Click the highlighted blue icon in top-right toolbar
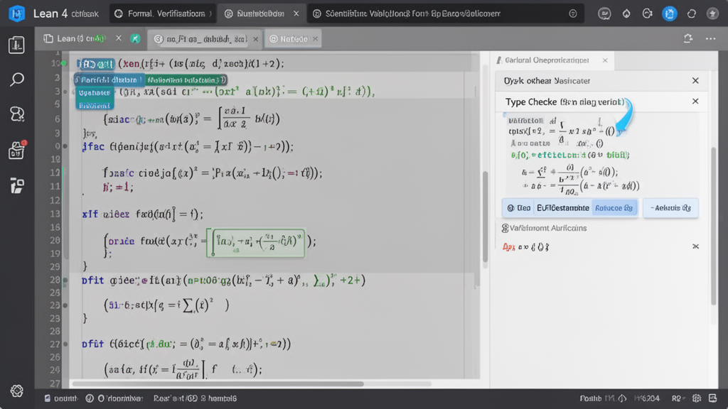Image resolution: width=728 pixels, height=409 pixels. point(669,13)
